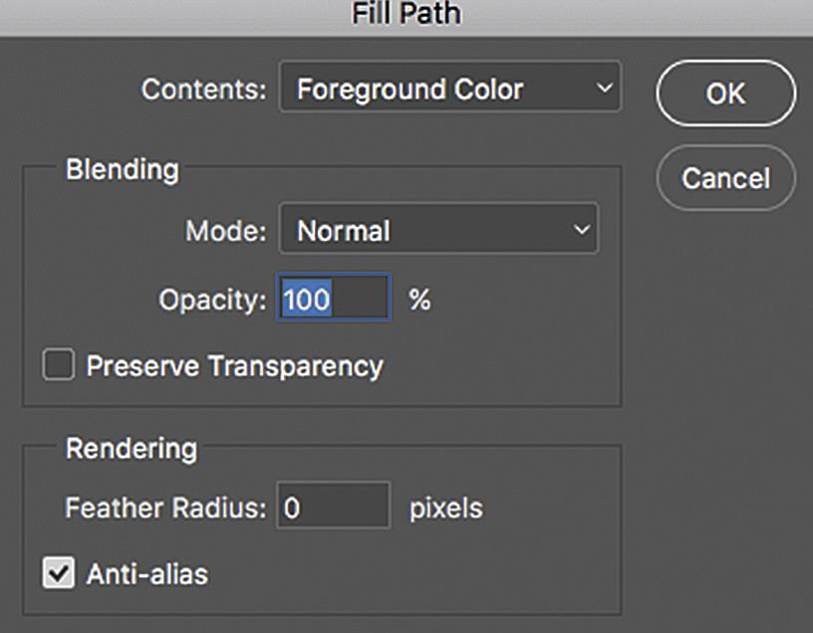Viewport: 813px width, 633px height.
Task: Click the chevron arrow of Contents menu
Action: (604, 88)
